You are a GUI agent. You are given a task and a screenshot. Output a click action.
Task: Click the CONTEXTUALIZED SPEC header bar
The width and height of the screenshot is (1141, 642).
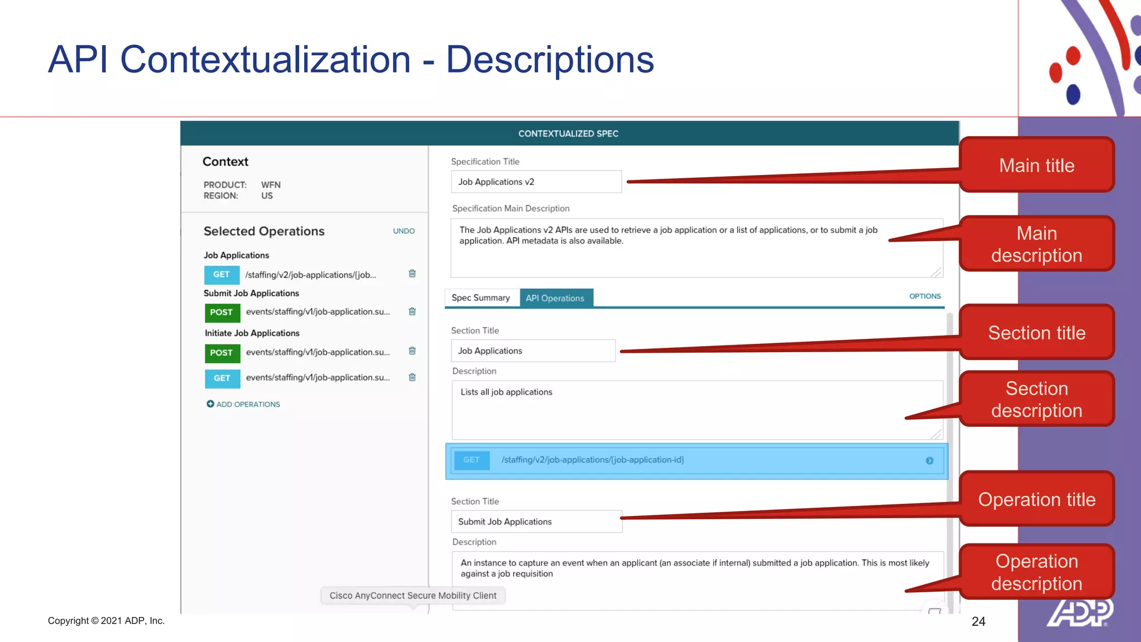pyautogui.click(x=569, y=134)
